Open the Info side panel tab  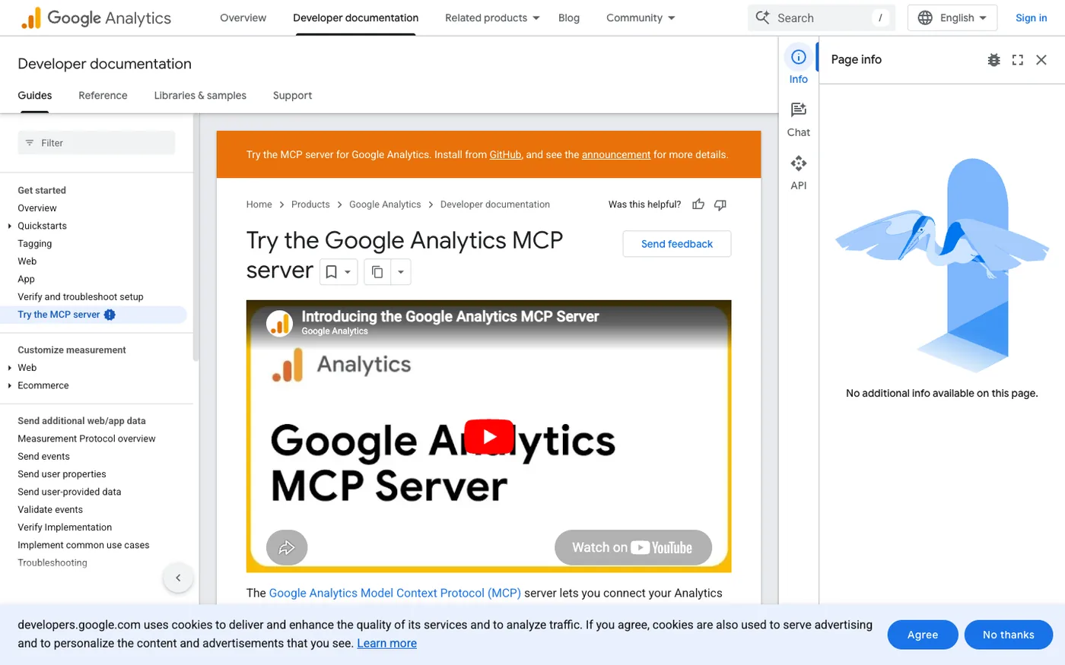point(798,67)
